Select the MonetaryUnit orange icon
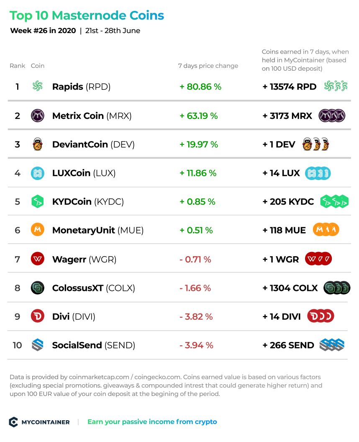Screen dimensions: 359x442 pos(38,230)
